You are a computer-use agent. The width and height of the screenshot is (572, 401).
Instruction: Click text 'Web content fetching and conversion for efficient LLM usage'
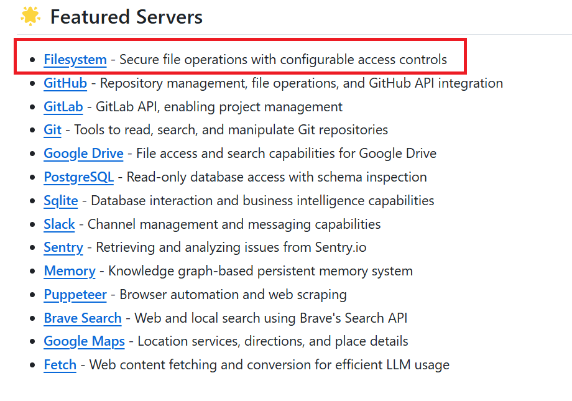click(x=269, y=365)
